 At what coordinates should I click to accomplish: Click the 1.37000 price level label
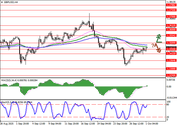coord(171,16)
